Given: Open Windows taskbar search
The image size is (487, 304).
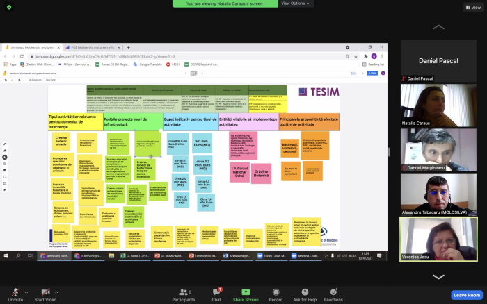Looking at the screenshot, I should click(x=18, y=256).
